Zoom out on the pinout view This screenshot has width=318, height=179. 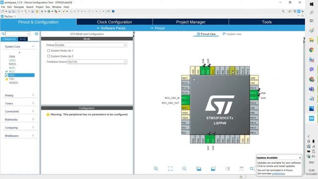point(184,169)
